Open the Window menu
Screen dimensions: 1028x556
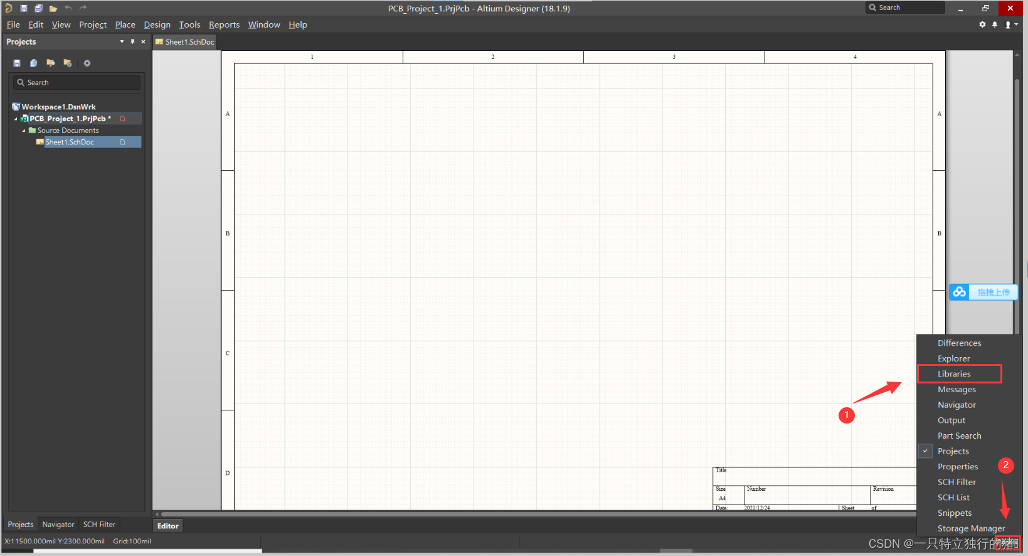(264, 24)
